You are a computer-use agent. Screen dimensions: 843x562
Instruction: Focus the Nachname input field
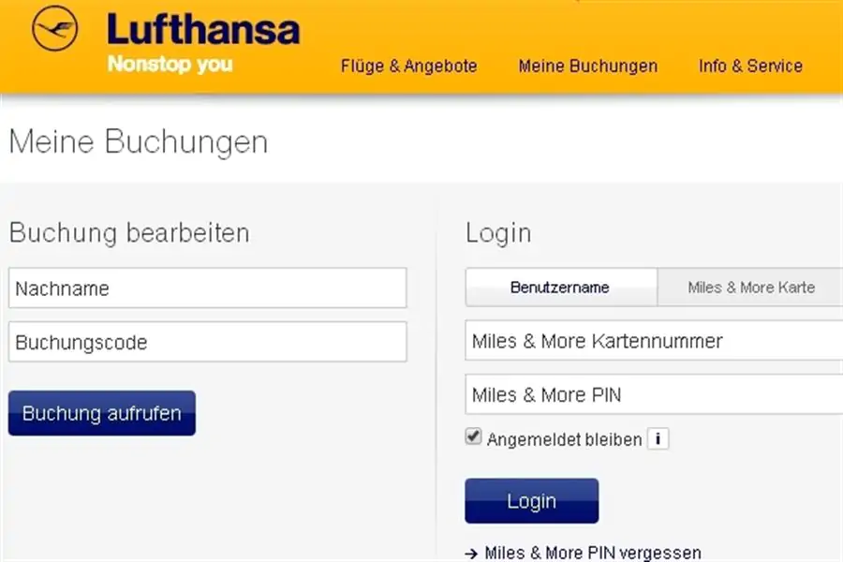pos(207,288)
